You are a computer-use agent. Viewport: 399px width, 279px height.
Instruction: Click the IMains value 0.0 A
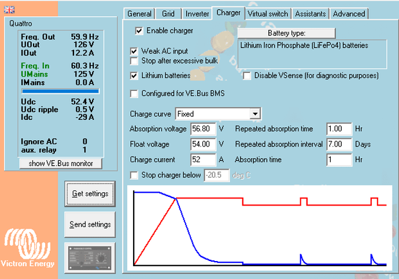click(x=85, y=83)
